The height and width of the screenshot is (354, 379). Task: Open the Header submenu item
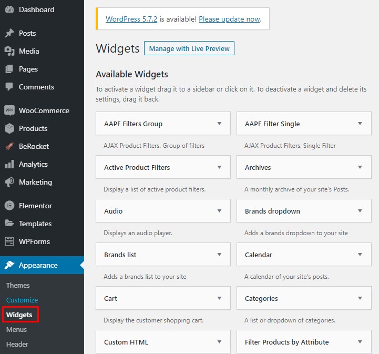(x=17, y=345)
